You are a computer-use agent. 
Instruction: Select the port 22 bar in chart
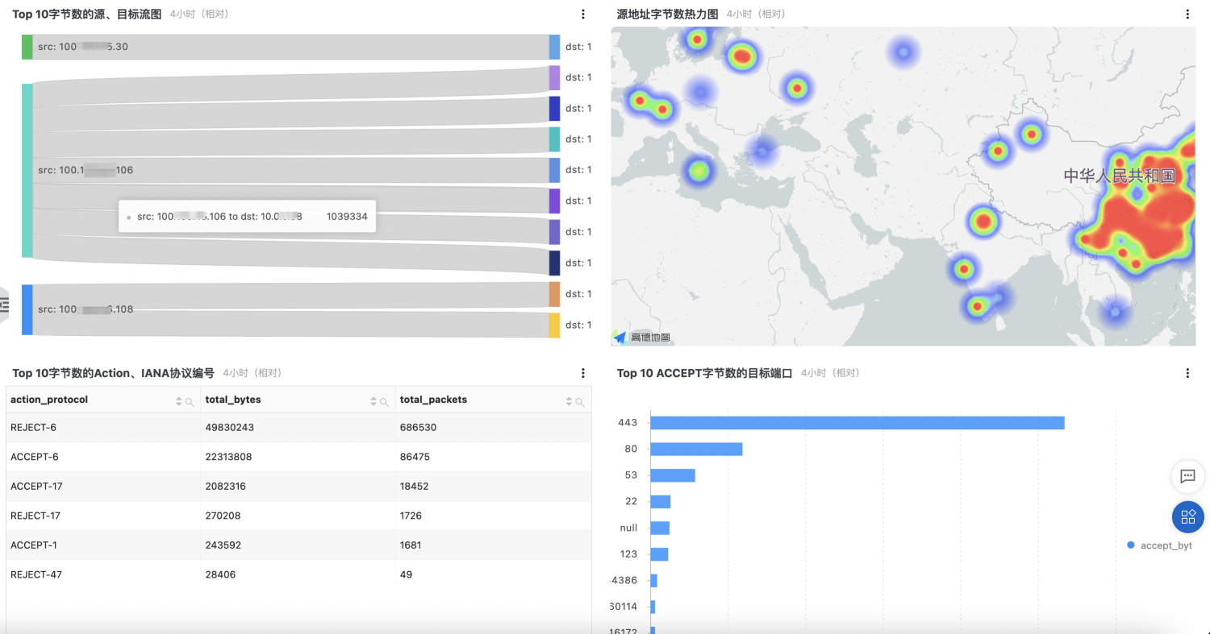pos(661,501)
